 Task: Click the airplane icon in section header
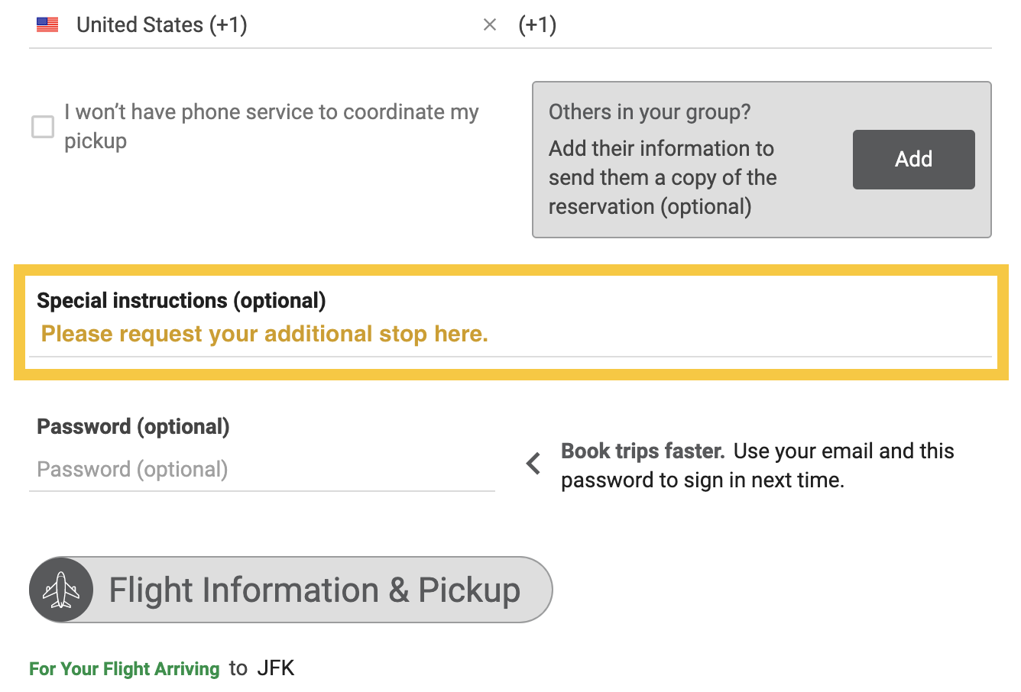(61, 590)
